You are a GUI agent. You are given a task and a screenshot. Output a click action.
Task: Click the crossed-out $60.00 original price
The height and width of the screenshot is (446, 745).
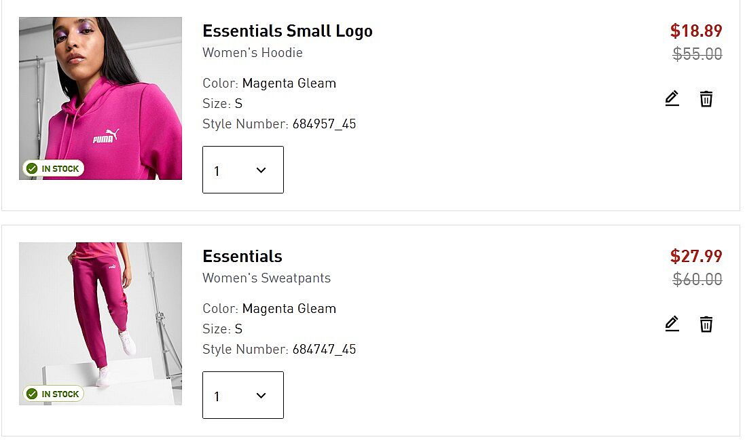click(697, 280)
